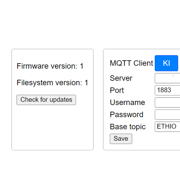Click the firmware version number 1
This screenshot has width=180, height=180.
(82, 66)
